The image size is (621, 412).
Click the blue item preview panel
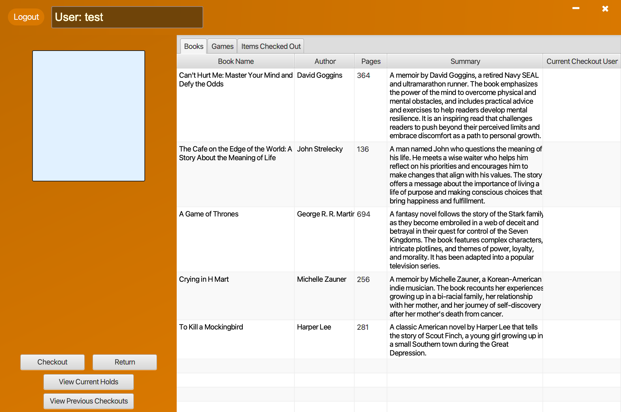coord(88,115)
